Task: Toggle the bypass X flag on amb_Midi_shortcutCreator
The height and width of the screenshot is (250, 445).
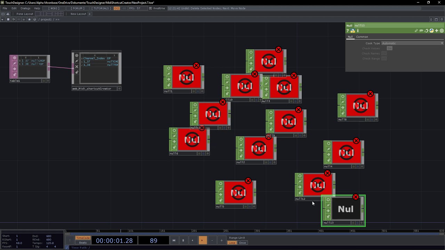Action: pyautogui.click(x=77, y=67)
